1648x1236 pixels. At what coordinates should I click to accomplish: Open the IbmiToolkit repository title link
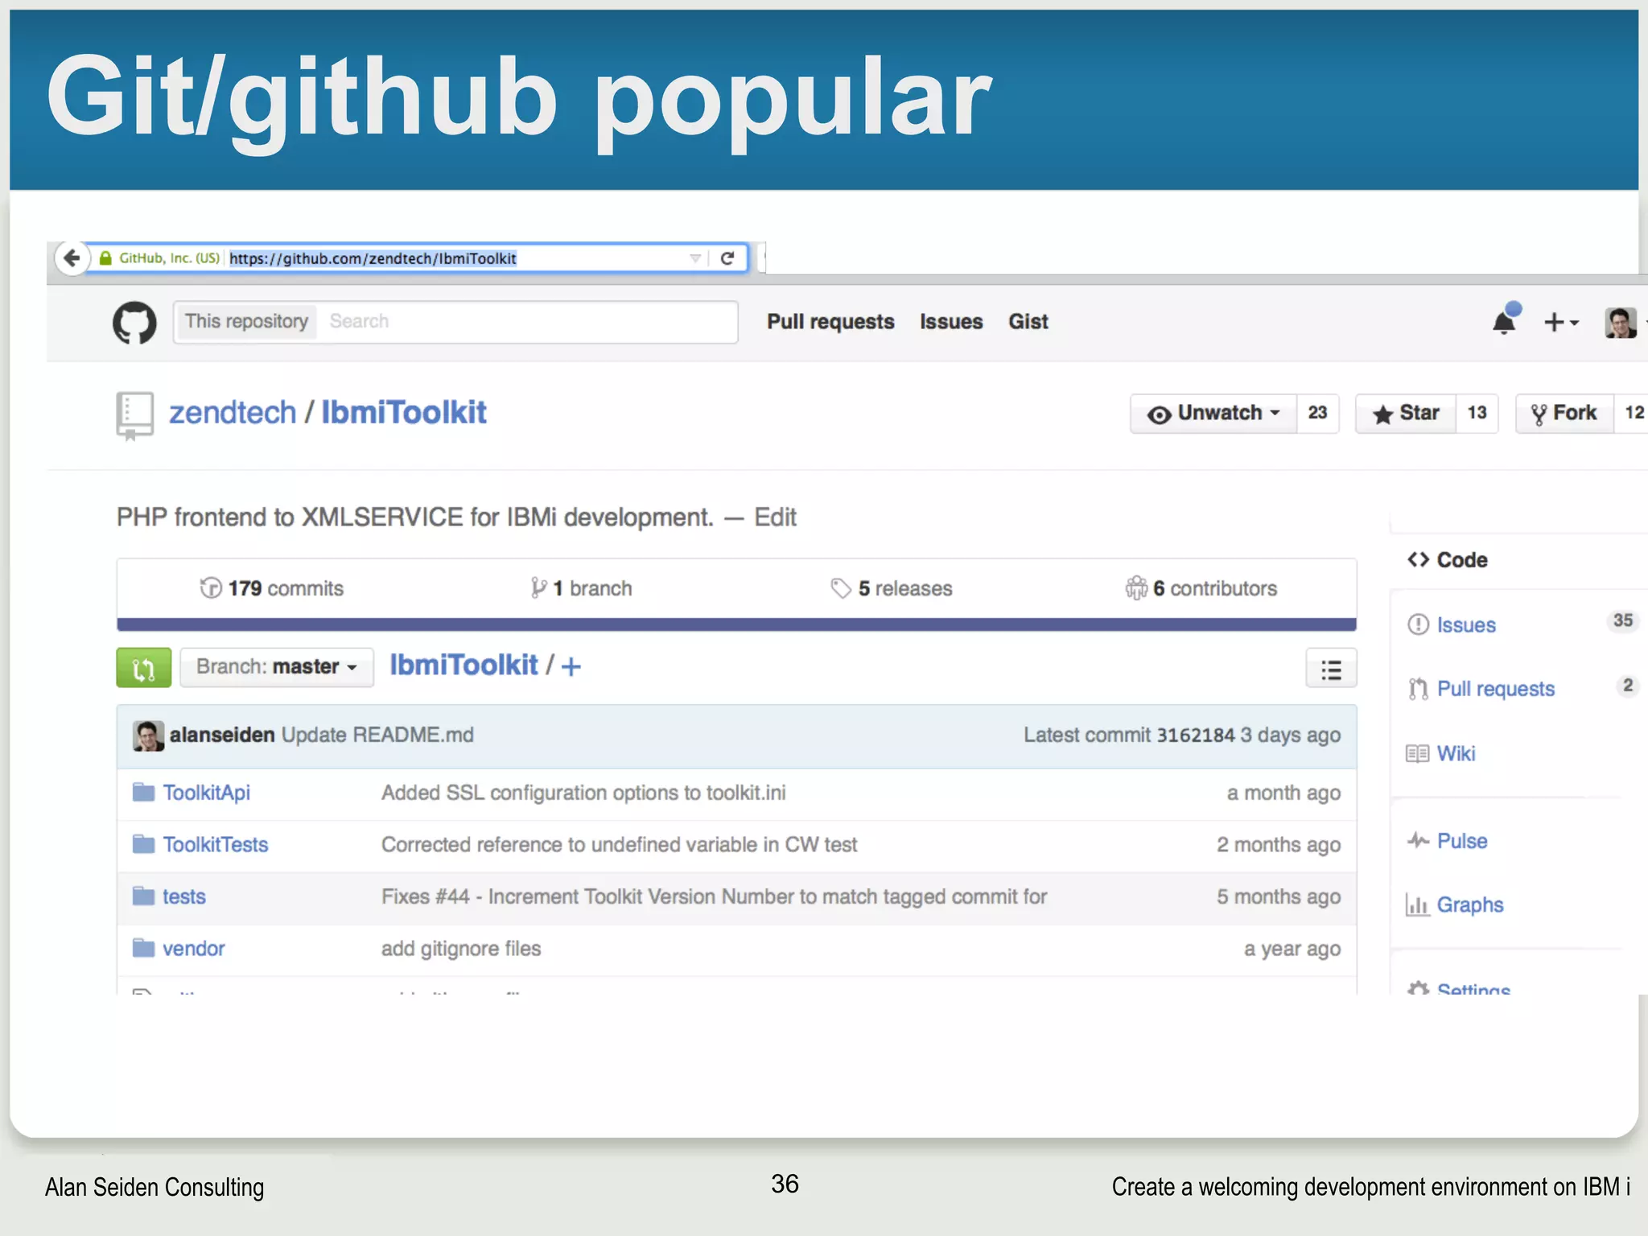click(404, 412)
